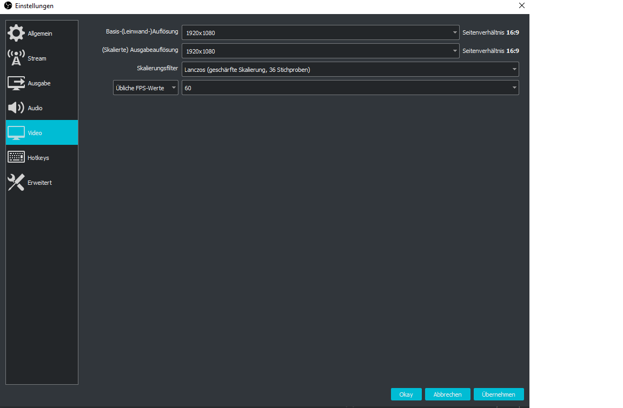
Task: Open Stream settings via the antenna icon
Action: [x=16, y=58]
